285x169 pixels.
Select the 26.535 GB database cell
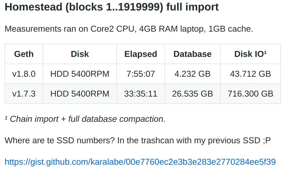coord(192,94)
